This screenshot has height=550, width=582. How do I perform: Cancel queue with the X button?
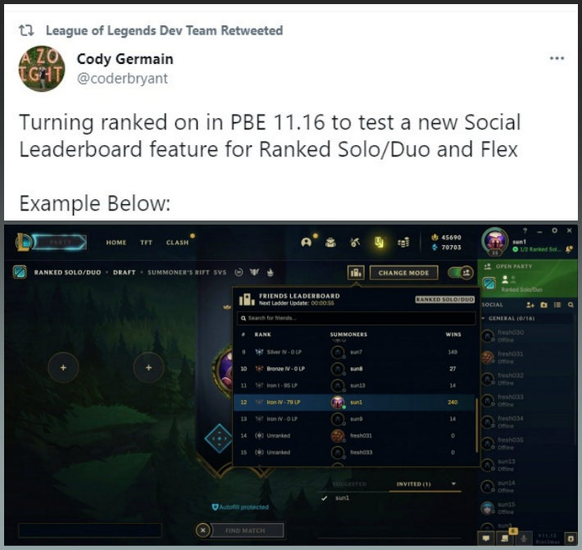point(202,530)
